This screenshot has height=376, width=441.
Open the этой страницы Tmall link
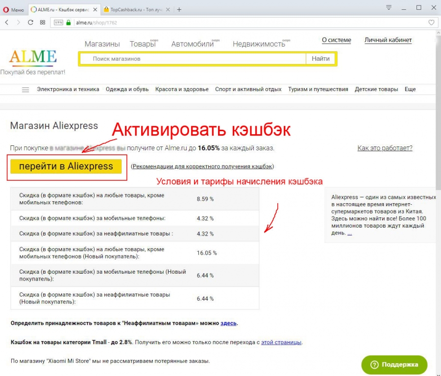(281, 342)
